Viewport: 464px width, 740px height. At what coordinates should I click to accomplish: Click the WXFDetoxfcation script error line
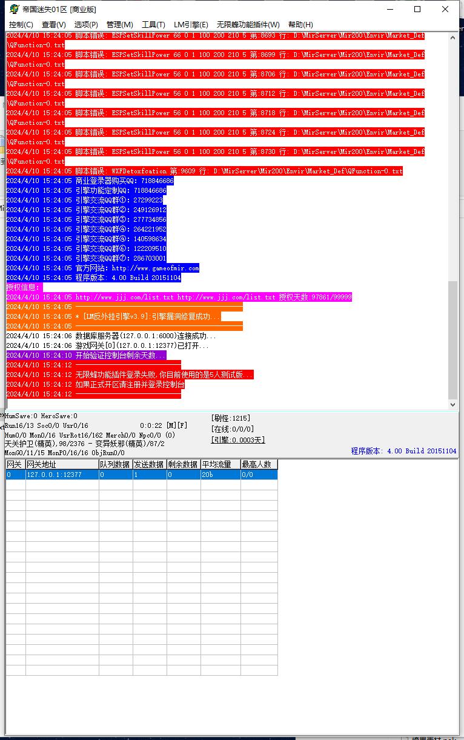point(204,171)
